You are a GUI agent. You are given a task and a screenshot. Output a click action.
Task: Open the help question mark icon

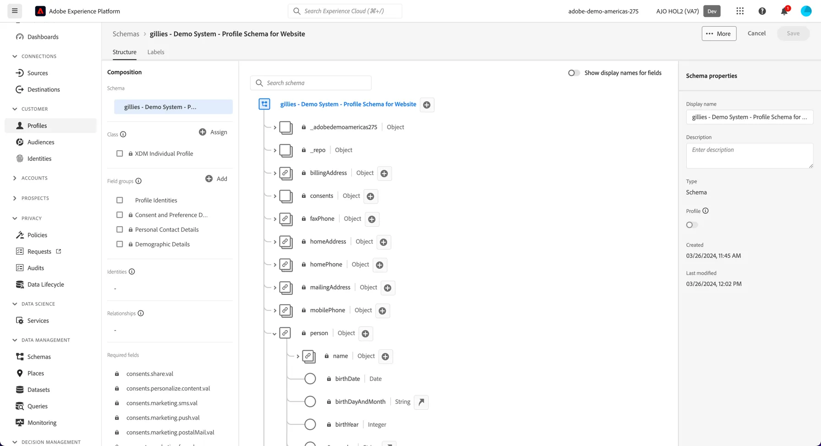(762, 11)
